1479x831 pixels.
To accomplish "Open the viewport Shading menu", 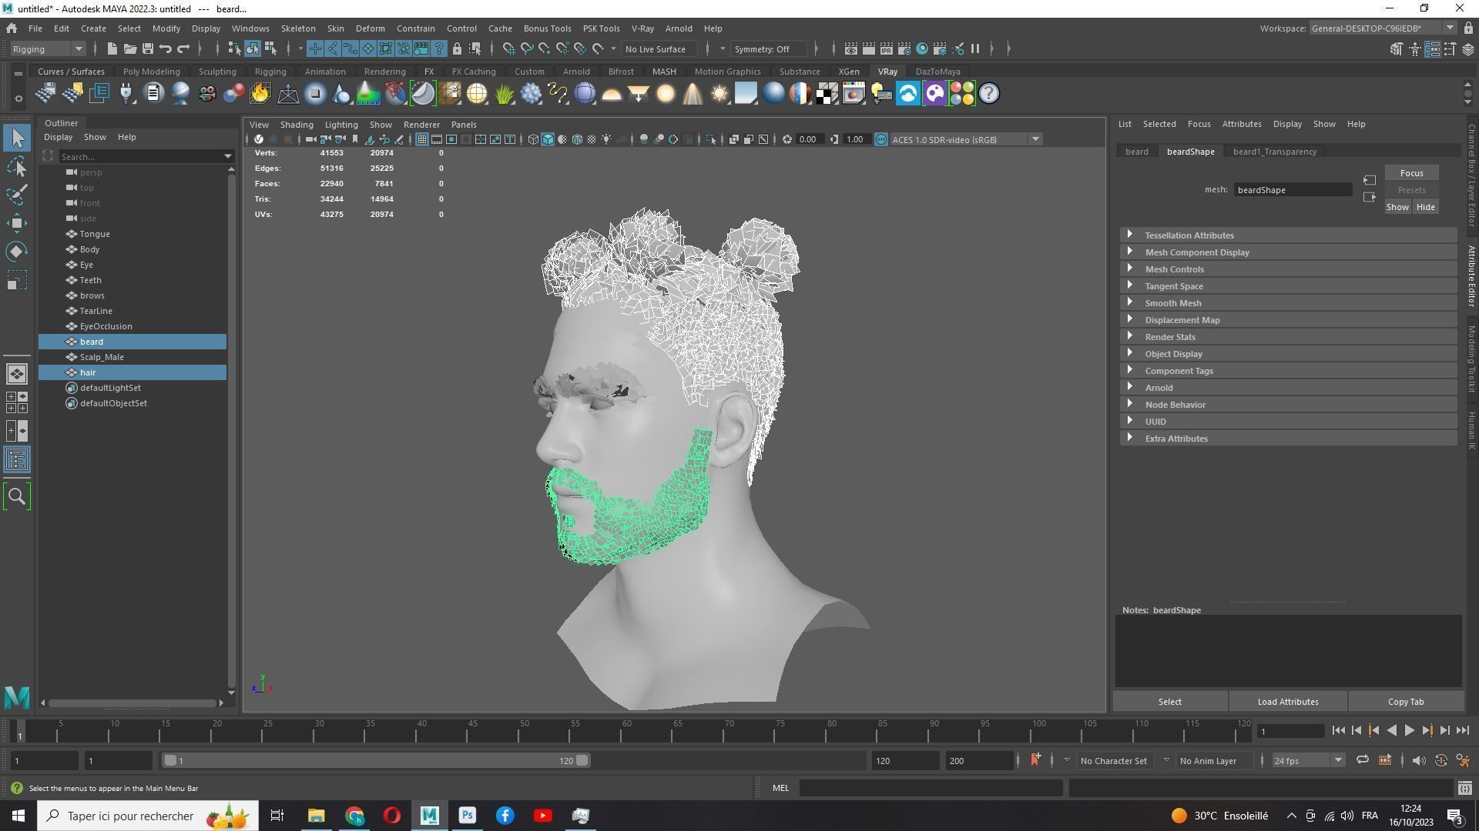I will 297,125.
